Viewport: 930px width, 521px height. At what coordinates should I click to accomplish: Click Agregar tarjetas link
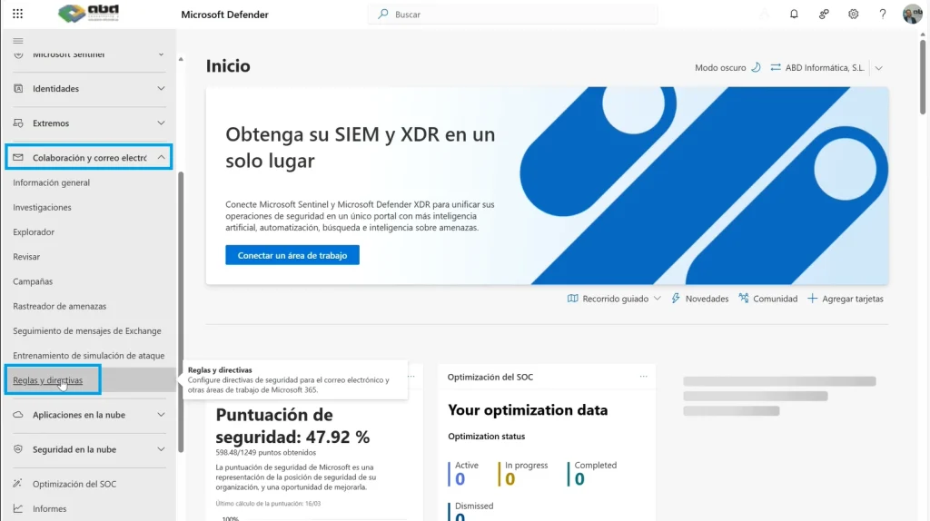pos(852,299)
